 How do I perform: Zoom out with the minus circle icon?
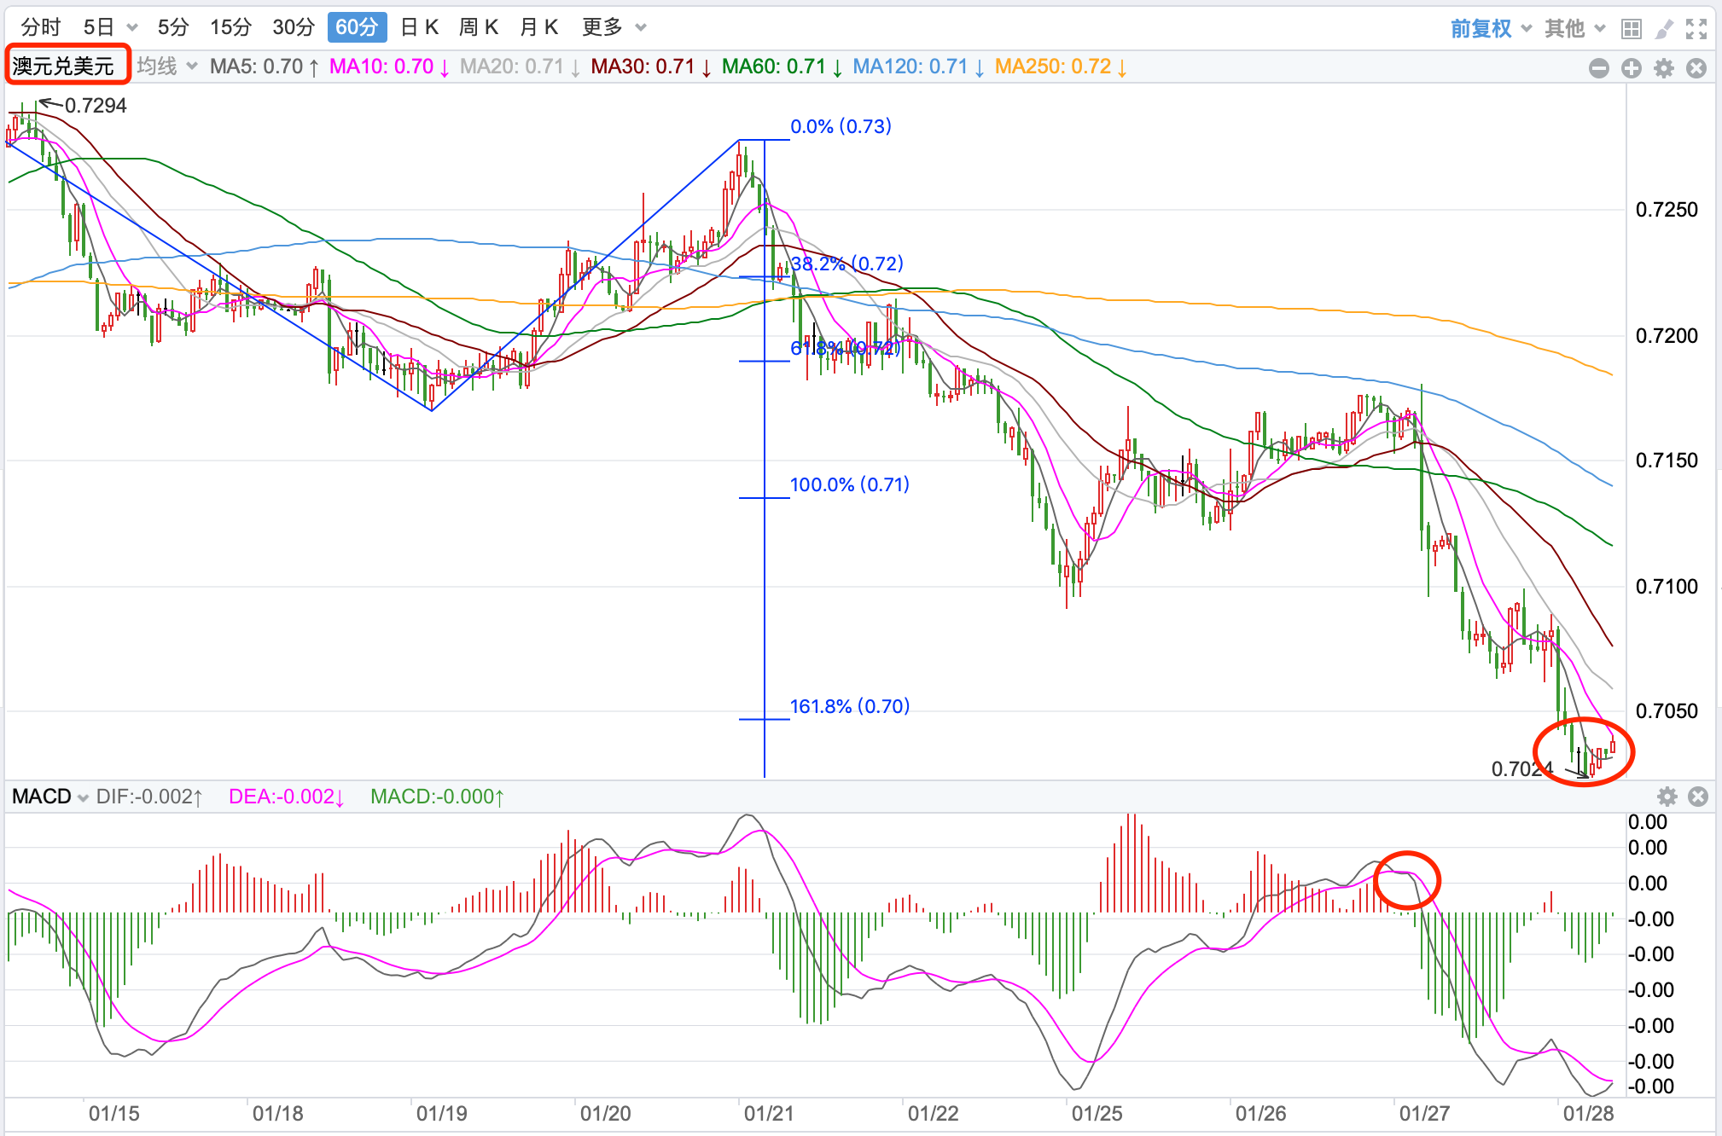tap(1599, 68)
